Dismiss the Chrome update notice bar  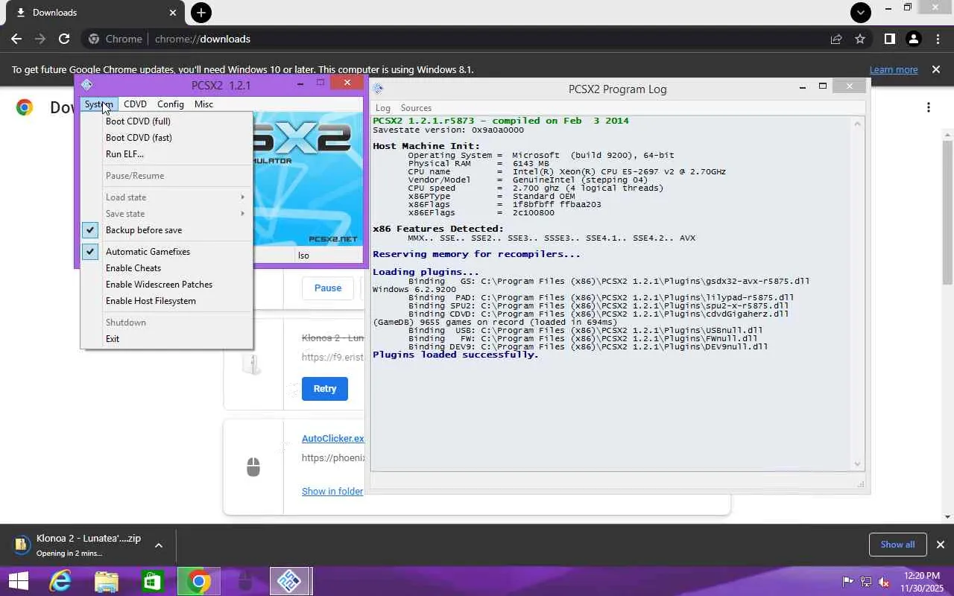tap(936, 69)
